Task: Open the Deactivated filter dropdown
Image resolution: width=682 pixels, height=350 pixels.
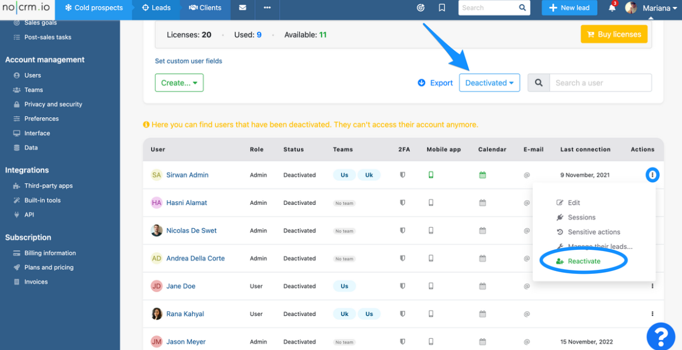Action: point(489,83)
